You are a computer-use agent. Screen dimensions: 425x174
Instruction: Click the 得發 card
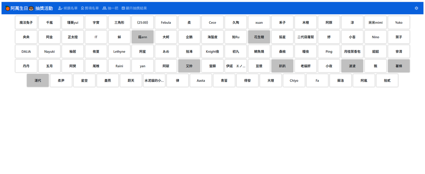click(x=247, y=80)
